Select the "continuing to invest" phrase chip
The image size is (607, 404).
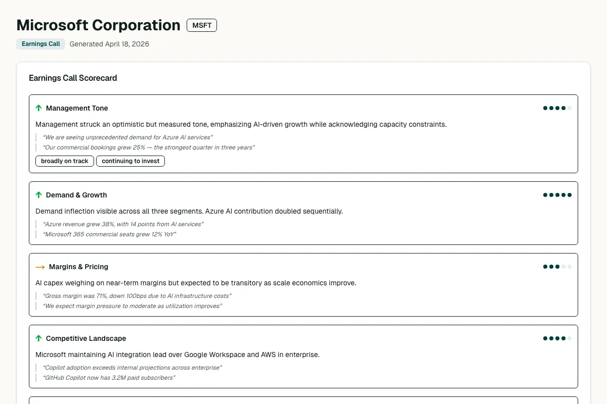click(x=131, y=161)
